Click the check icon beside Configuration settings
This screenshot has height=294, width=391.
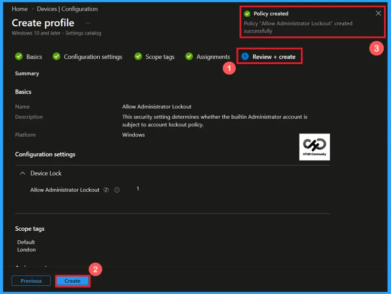click(x=56, y=56)
